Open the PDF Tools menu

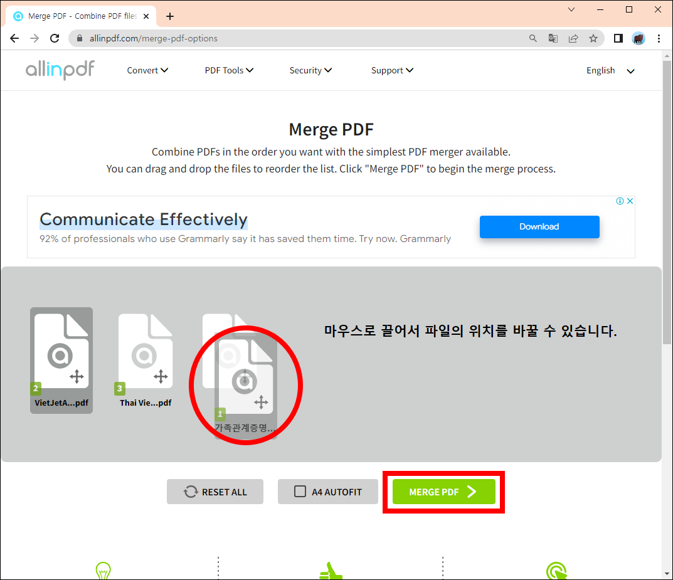[229, 70]
